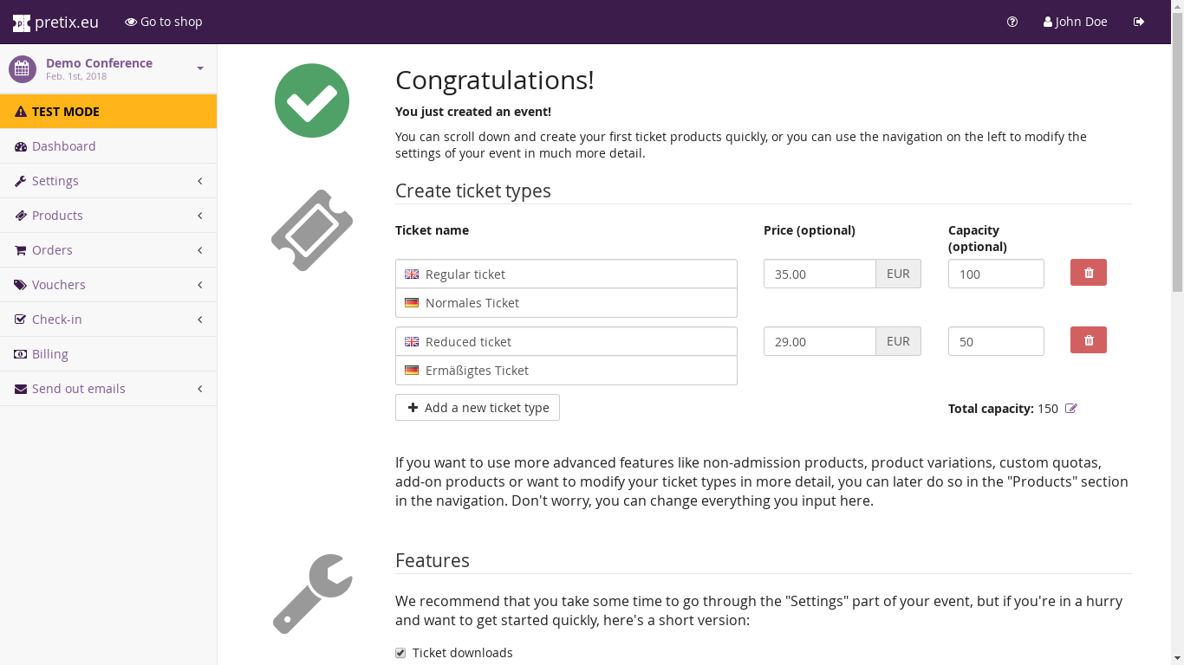Open John Doe user profile link
1184x665 pixels.
pyautogui.click(x=1076, y=22)
